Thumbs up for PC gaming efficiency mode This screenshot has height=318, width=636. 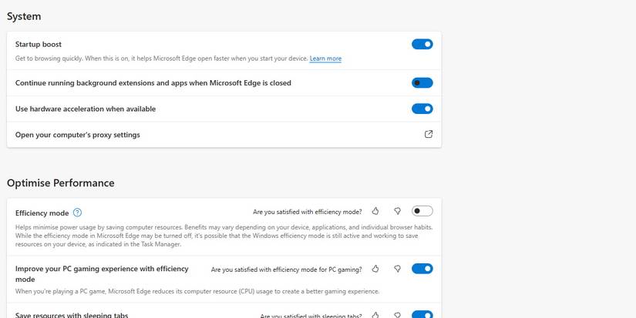click(375, 269)
